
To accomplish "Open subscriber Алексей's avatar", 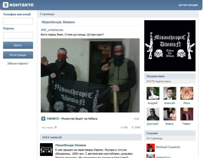I will (x=170, y=93).
